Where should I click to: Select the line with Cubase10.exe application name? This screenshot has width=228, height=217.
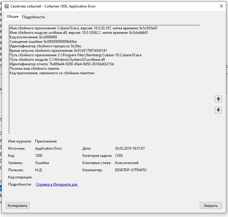point(84,28)
